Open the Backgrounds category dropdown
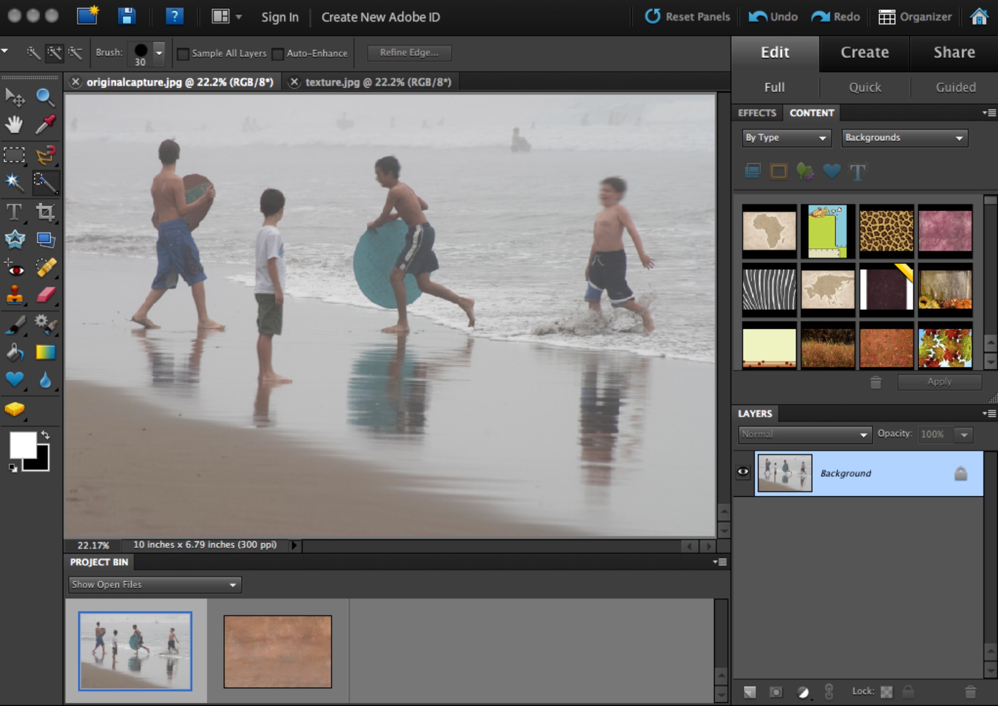The height and width of the screenshot is (706, 998). pyautogui.click(x=905, y=138)
